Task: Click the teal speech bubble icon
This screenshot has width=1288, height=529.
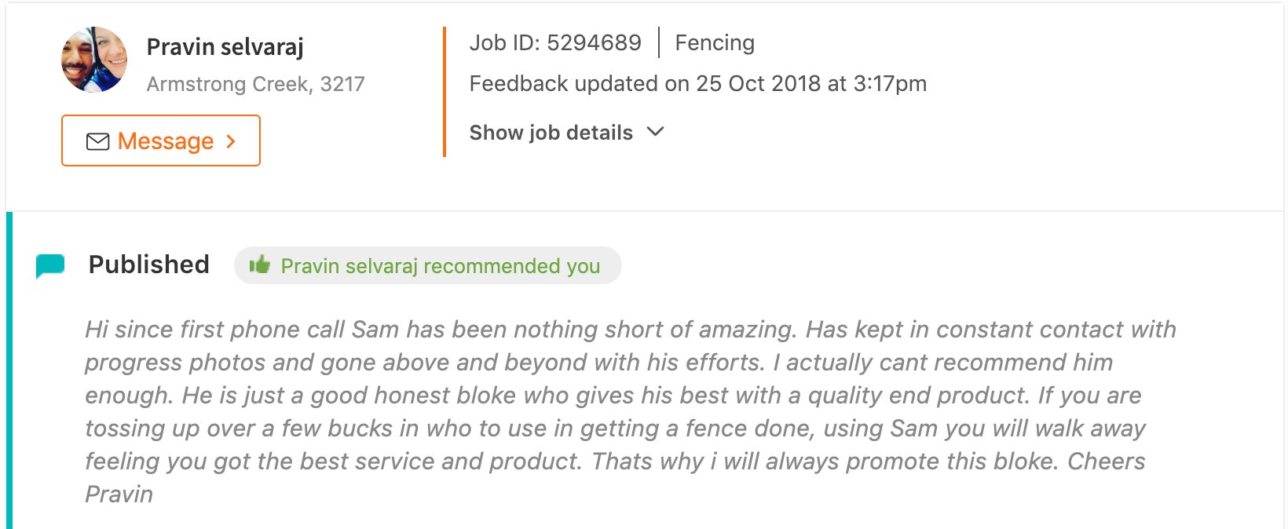Action: (50, 265)
